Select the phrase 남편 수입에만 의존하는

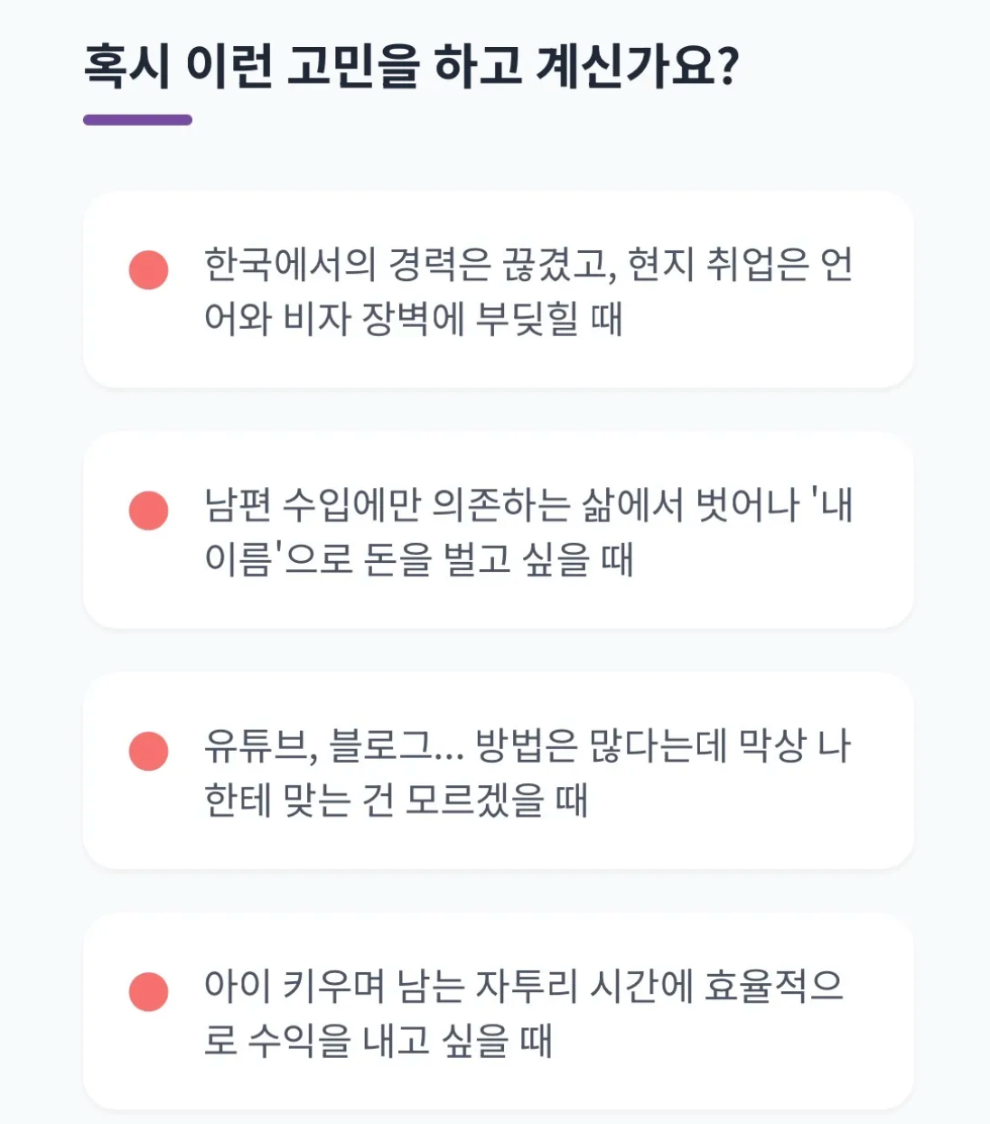[387, 505]
